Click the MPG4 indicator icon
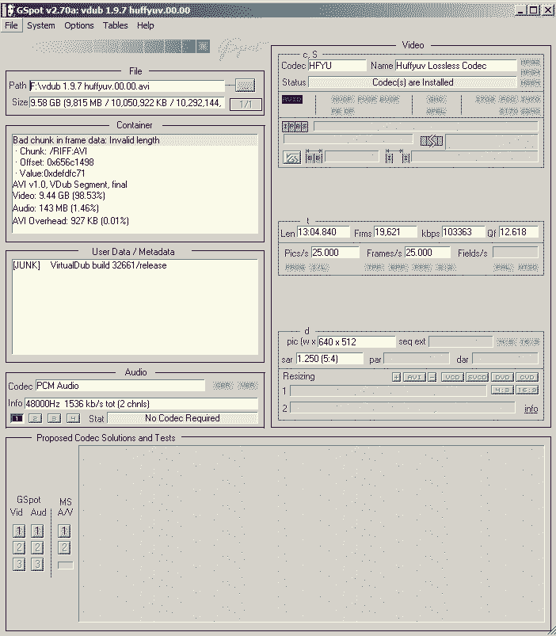This screenshot has width=556, height=636. tap(530, 73)
